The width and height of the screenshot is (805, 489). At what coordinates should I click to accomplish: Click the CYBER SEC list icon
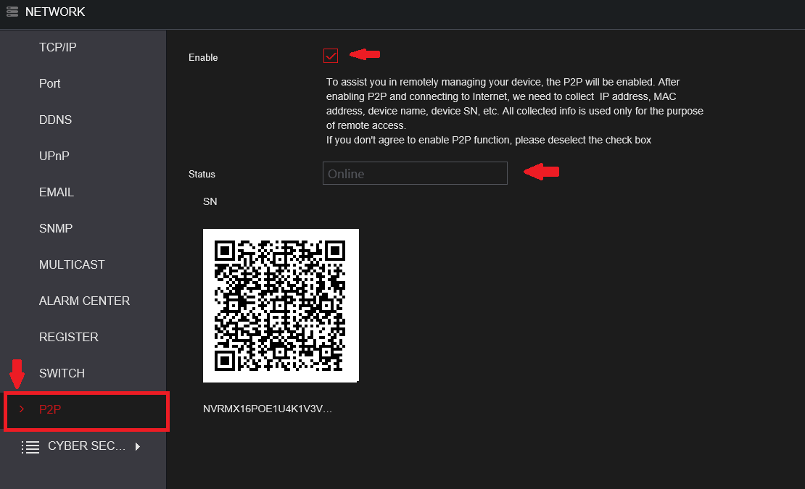pyautogui.click(x=30, y=447)
